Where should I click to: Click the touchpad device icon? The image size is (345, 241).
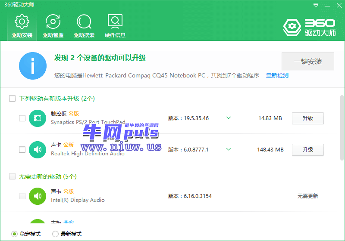pos(38,118)
